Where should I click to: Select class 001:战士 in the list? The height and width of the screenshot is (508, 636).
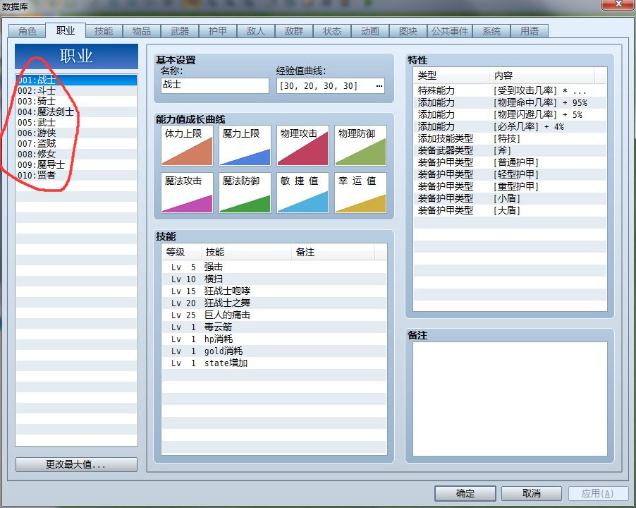(x=76, y=80)
